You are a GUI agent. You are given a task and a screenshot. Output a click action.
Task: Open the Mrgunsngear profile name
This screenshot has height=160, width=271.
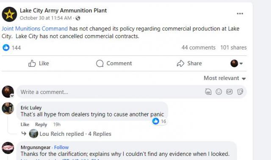tap(36, 147)
